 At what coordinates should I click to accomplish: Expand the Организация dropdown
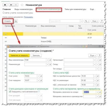[x=95, y=60]
